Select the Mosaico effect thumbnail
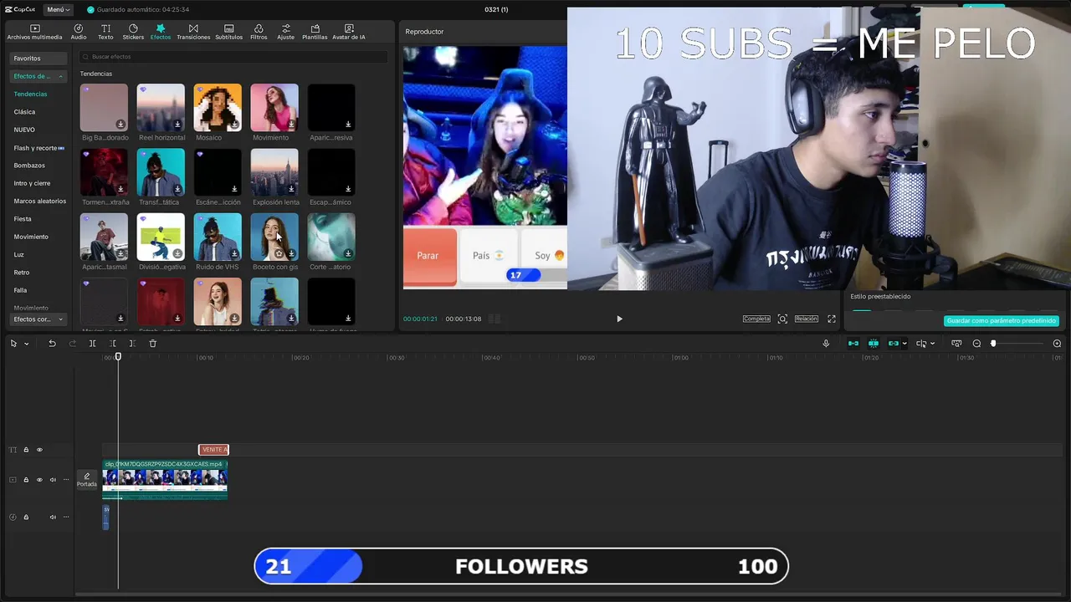The image size is (1071, 602). (218, 107)
